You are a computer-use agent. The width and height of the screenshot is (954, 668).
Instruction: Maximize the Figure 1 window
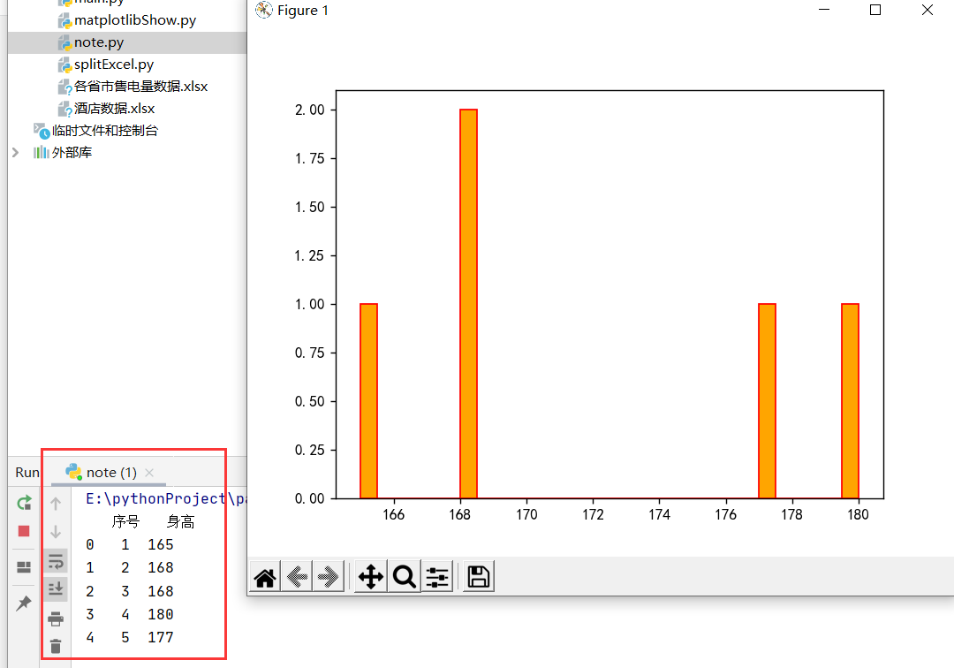[875, 10]
